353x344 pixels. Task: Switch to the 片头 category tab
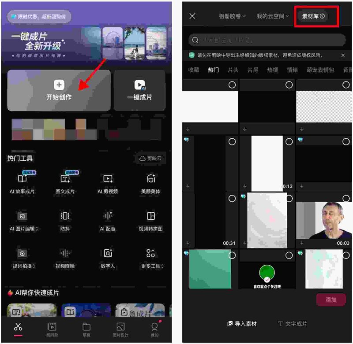233,70
